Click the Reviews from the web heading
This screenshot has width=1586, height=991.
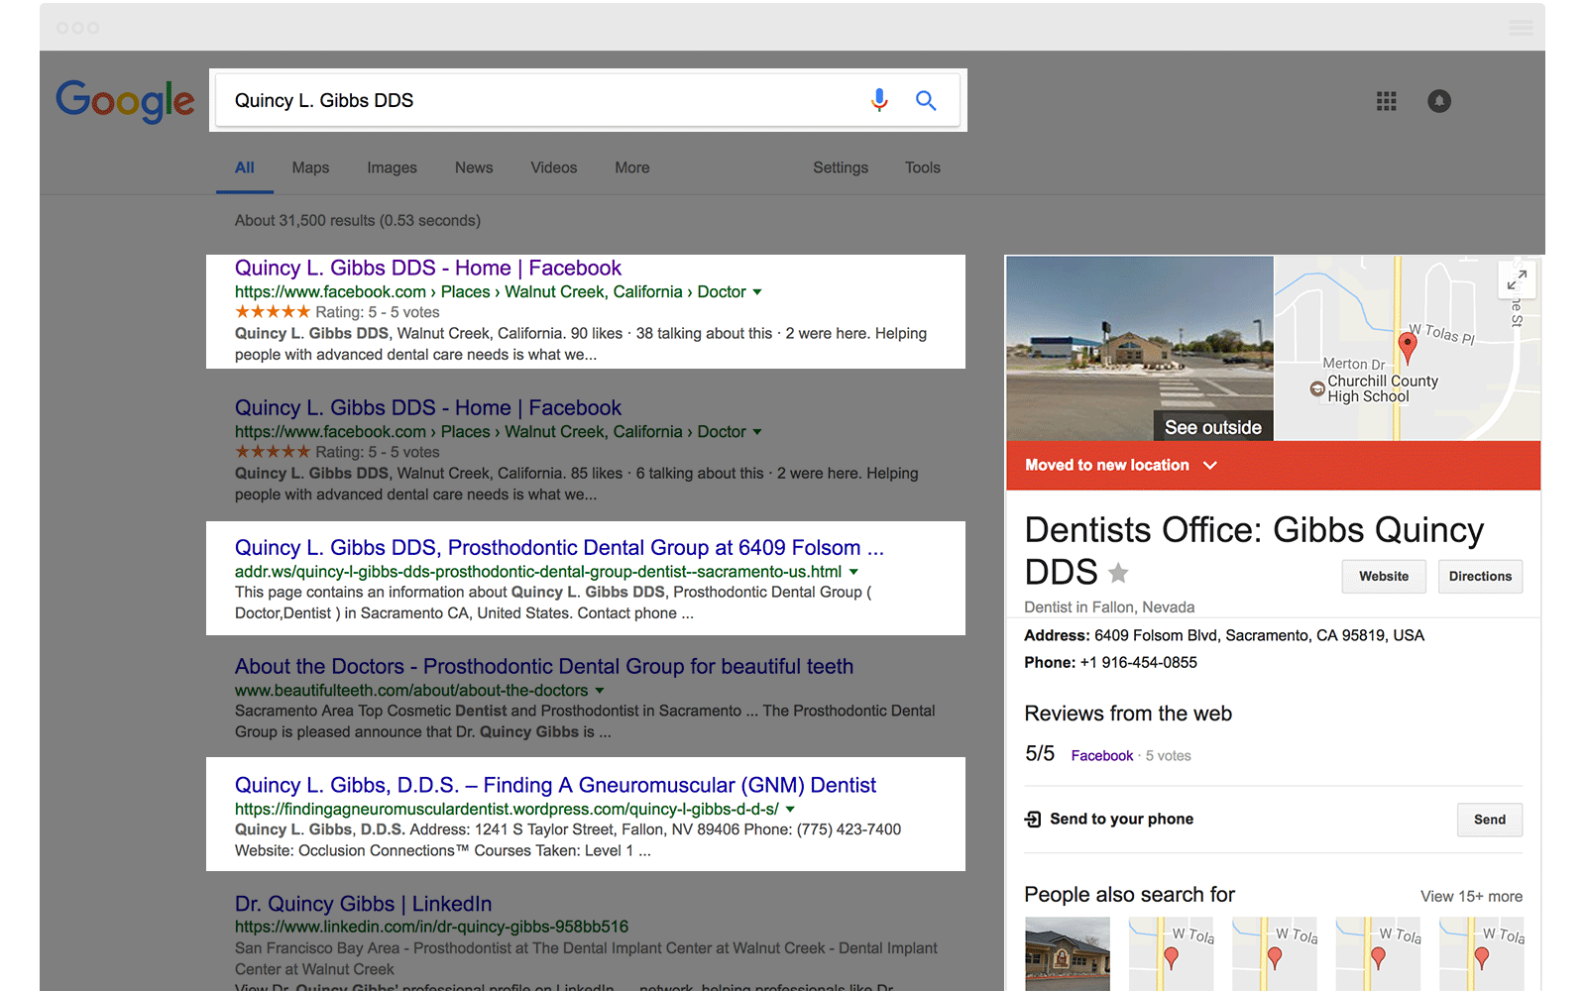click(x=1128, y=715)
